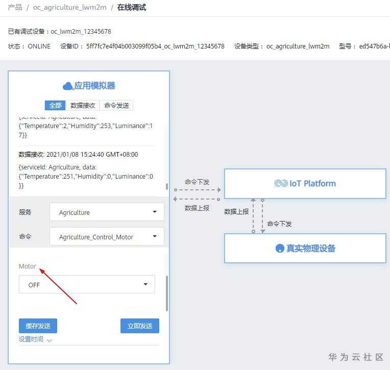Viewport: 390px width, 370px height.
Task: Click device ID 5ff7fc7e4f04b003099f05b4_oc_lwm2m_12345678
Action: (155, 46)
